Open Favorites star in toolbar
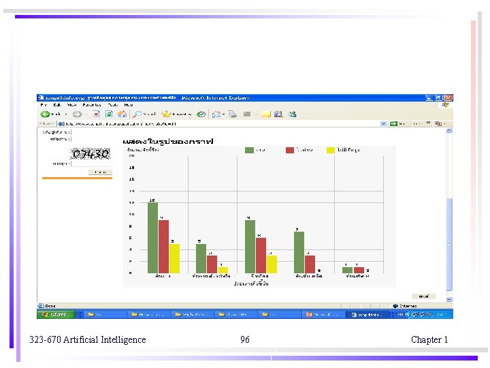 tap(166, 114)
